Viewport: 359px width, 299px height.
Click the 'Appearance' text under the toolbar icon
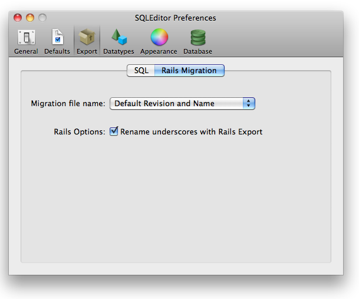tap(159, 51)
